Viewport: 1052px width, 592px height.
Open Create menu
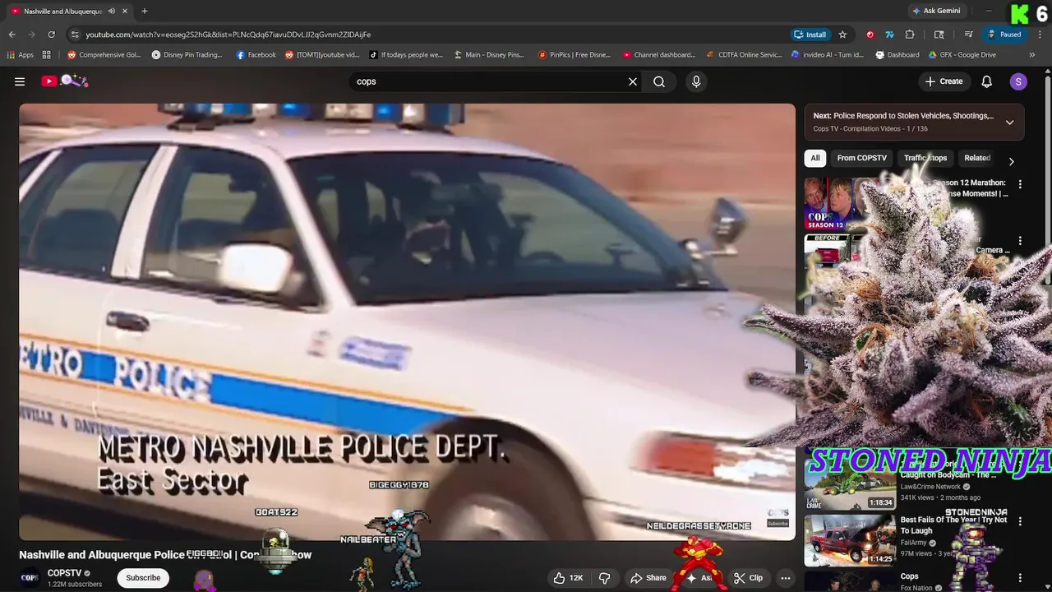[x=944, y=81]
